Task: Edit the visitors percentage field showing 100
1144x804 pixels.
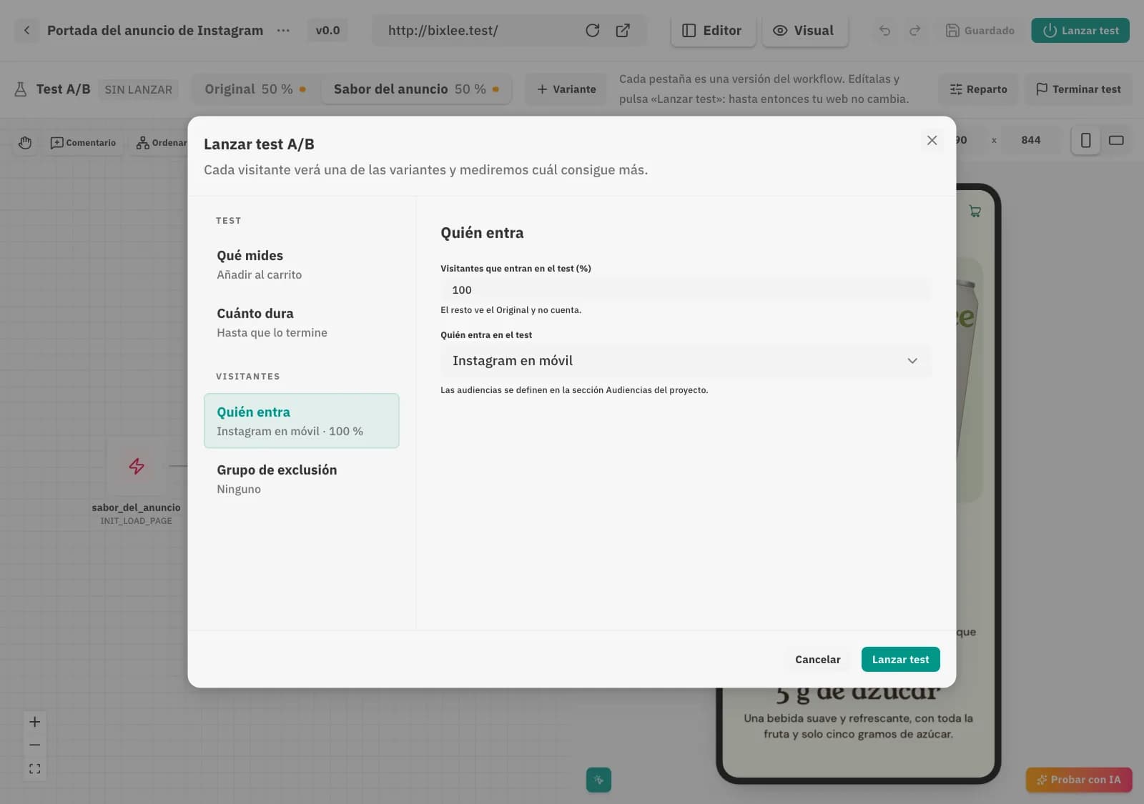Action: coord(686,290)
